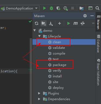Generate sources and update folders

pyautogui.click(x=44, y=23)
